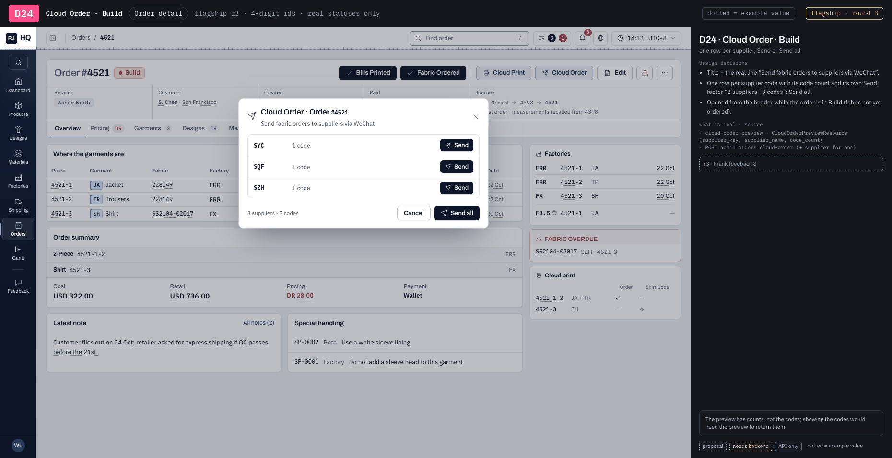Send the SQF supplier order
Viewport: 892px width, 458px height.
(x=457, y=167)
